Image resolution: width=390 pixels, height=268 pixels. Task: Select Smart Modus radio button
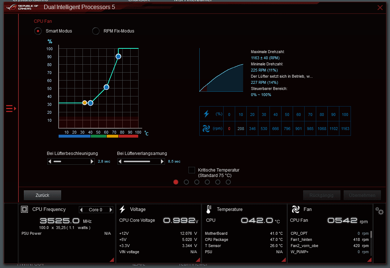click(x=38, y=31)
